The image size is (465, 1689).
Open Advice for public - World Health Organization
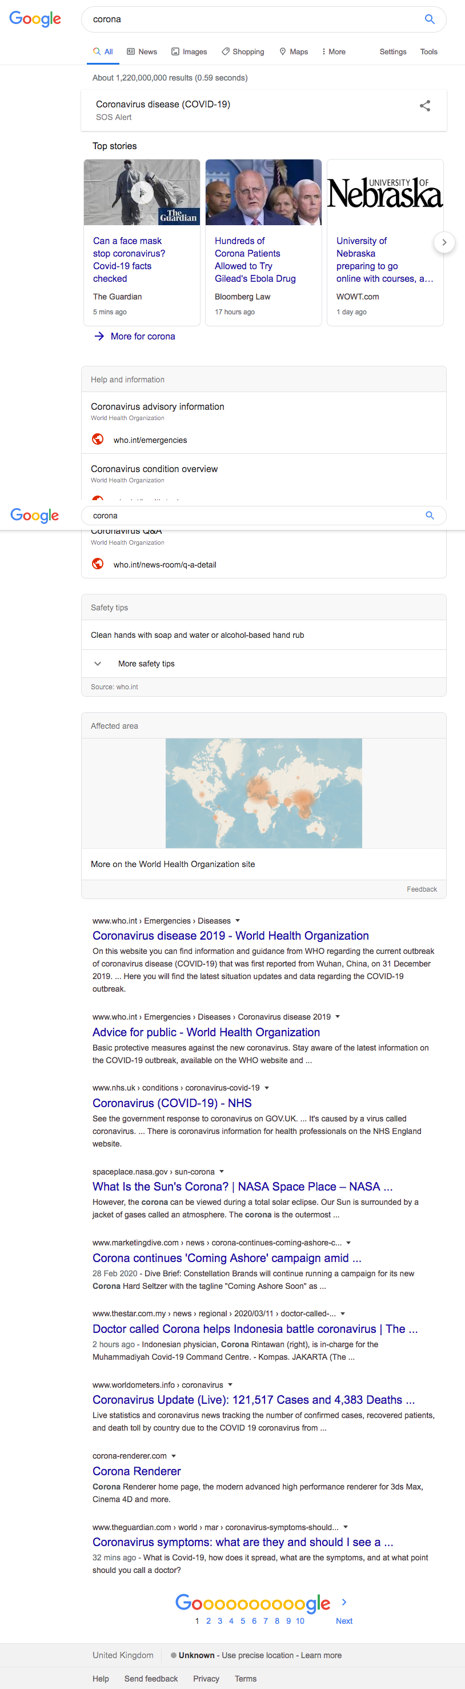(206, 1032)
